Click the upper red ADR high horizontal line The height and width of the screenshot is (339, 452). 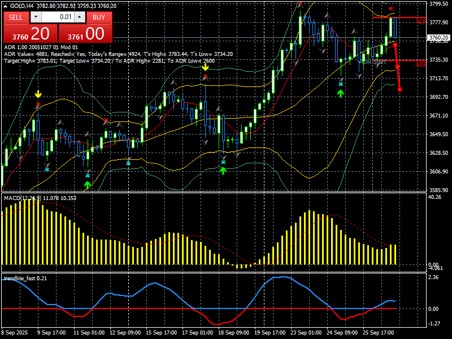click(x=399, y=18)
